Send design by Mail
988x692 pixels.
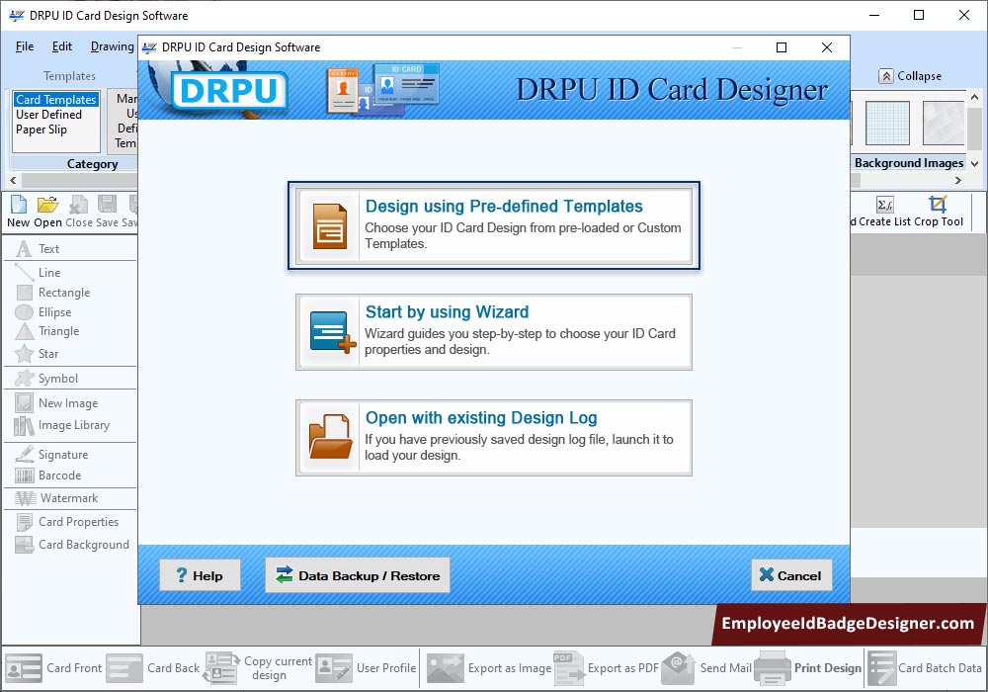[706, 668]
